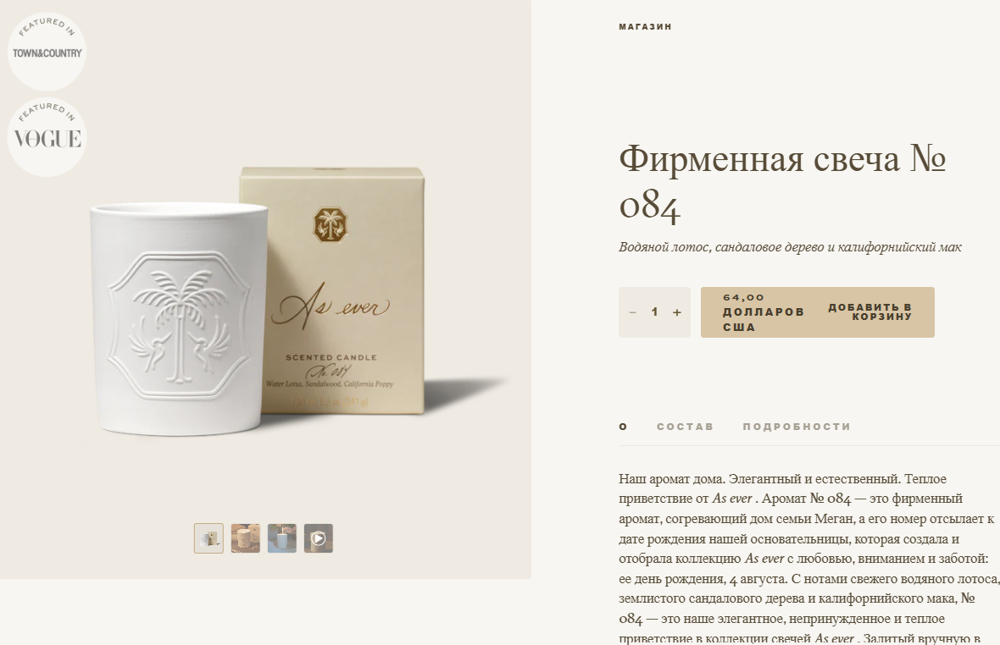Increase quantity with the plus button
This screenshot has height=645, width=1000.
[676, 312]
